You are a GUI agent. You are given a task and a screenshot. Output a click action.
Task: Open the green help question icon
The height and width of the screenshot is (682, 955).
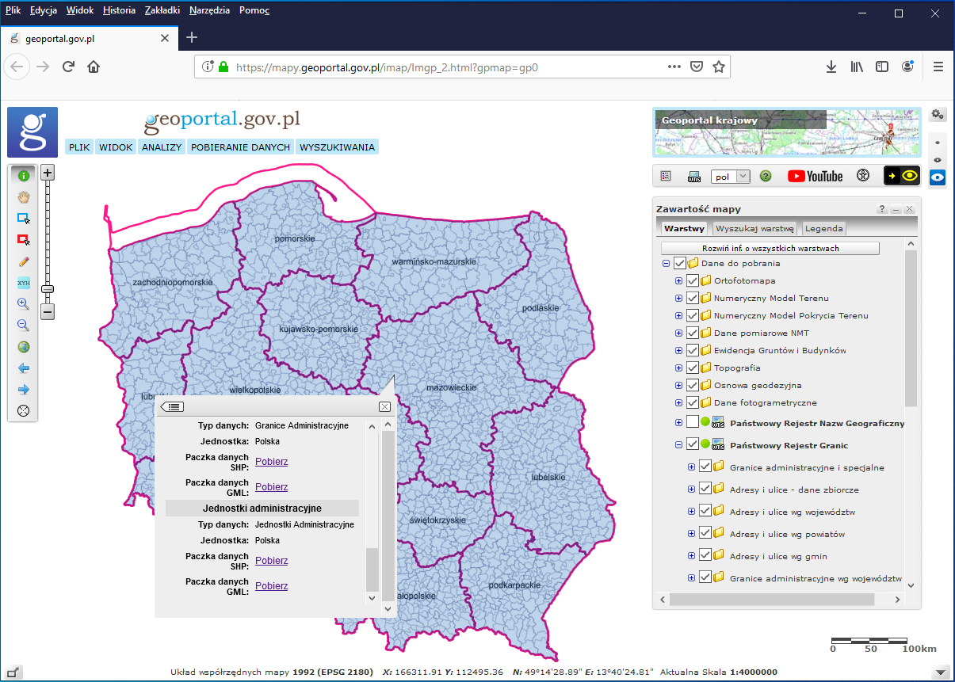click(766, 176)
